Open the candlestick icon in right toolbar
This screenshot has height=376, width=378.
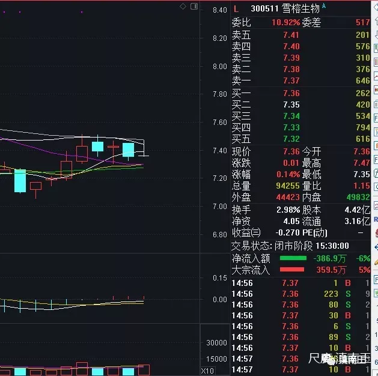376,90
